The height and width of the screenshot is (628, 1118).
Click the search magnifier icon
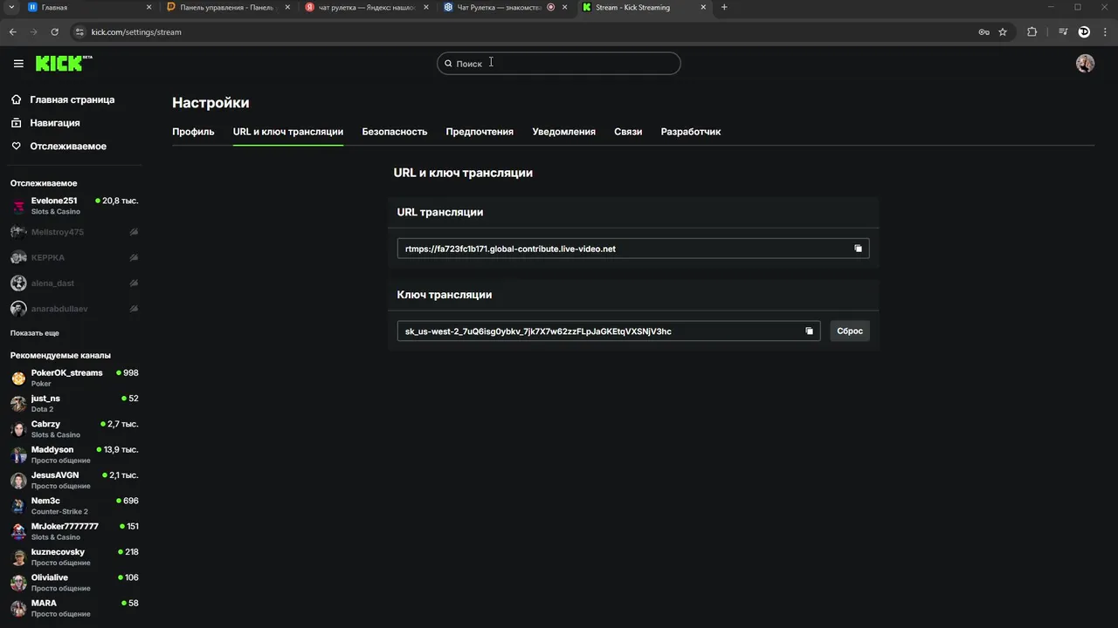[x=448, y=64]
